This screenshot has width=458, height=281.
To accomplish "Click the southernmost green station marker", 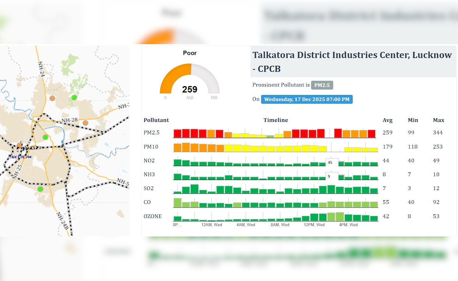I will (40, 189).
